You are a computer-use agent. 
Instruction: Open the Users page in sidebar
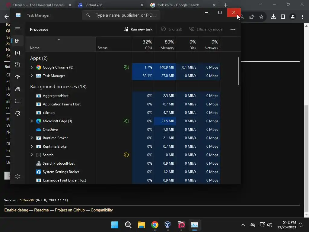point(18,89)
